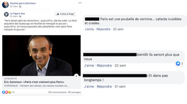Viewport: 187px width, 104px height.
Task: Click the public globe icon under Touche pas à Zemmour
Action: pos(20,6)
